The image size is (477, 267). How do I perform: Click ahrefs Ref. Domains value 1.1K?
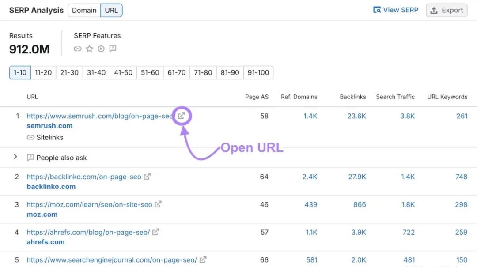[x=311, y=232]
